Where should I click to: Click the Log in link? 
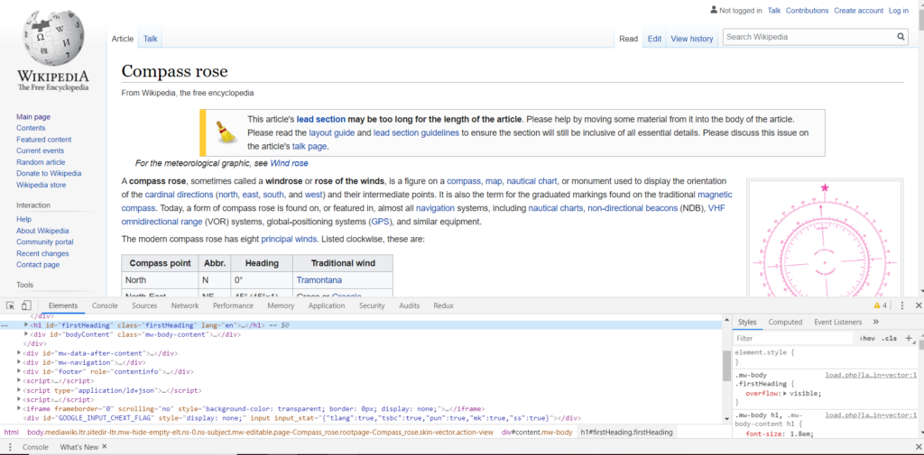(898, 11)
